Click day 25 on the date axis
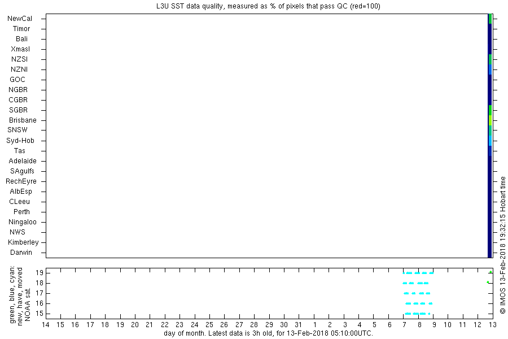 pyautogui.click(x=209, y=325)
